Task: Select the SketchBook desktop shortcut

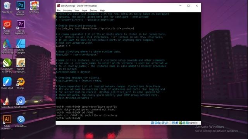Action: (7, 102)
